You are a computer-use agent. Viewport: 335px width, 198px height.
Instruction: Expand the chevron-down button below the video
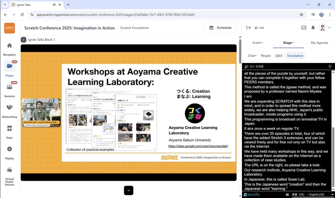[129, 190]
